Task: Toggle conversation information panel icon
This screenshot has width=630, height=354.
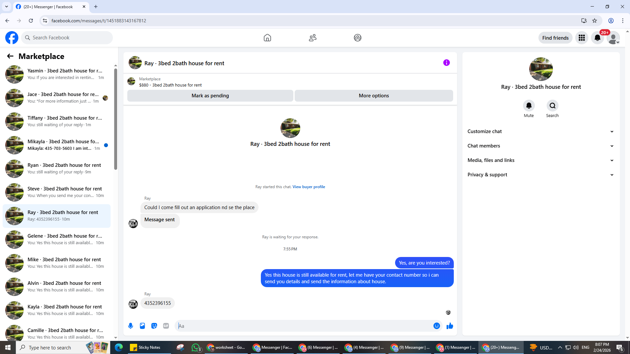Action: [x=446, y=63]
